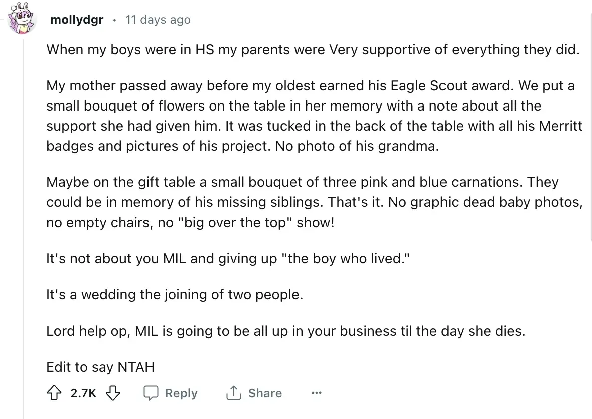Click the 2.7K vote score
Image resolution: width=592 pixels, height=419 pixels.
click(83, 393)
